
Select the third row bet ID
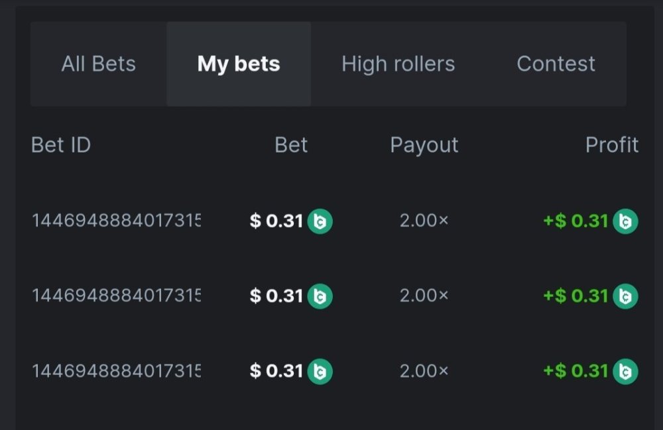[117, 371]
